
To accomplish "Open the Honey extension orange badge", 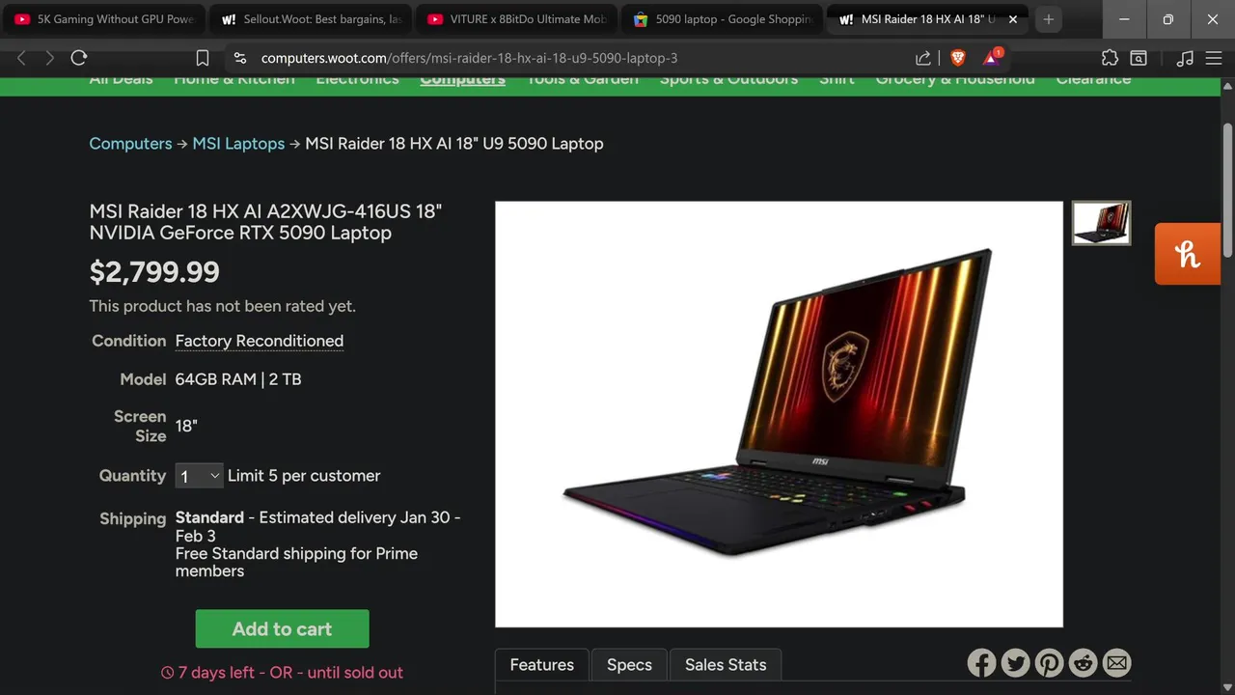I will pyautogui.click(x=1188, y=254).
